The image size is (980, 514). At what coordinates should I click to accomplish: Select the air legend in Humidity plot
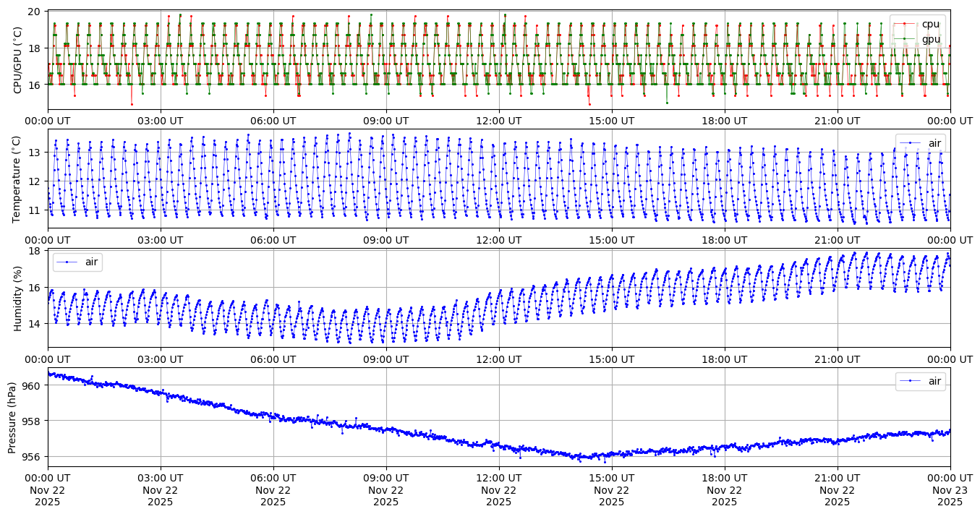[78, 262]
